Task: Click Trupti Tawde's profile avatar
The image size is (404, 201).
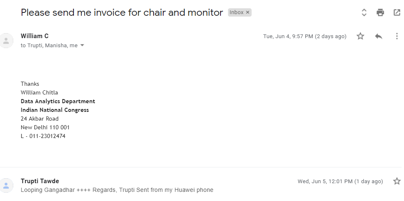Action: click(6, 186)
